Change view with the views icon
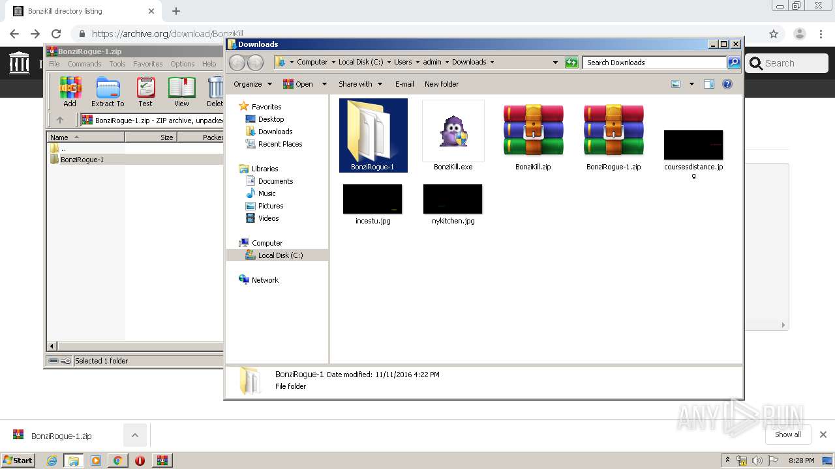The width and height of the screenshot is (835, 469). [x=676, y=84]
